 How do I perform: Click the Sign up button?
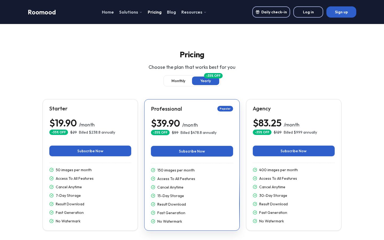coord(341,12)
